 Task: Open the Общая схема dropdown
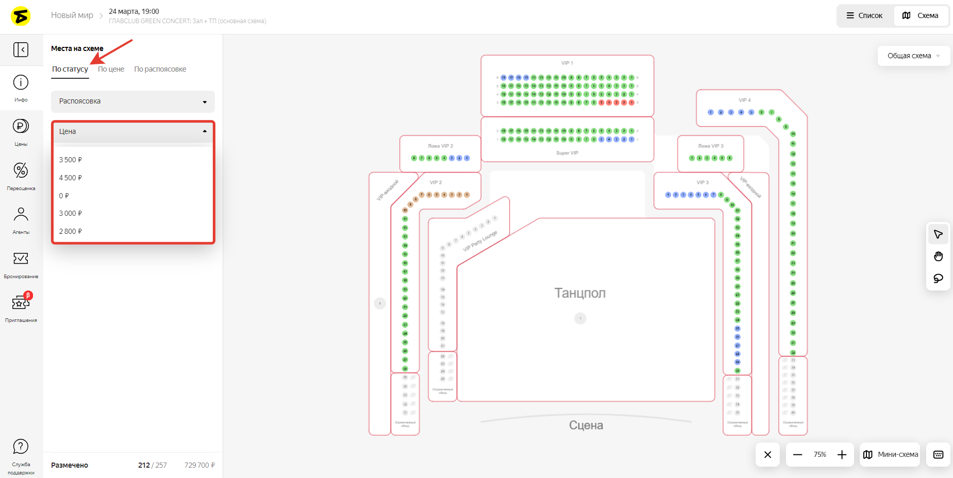[914, 56]
